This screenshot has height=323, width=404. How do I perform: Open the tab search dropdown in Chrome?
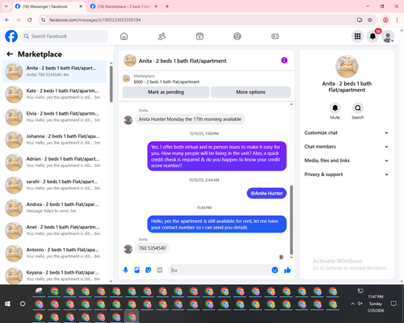[x=6, y=6]
